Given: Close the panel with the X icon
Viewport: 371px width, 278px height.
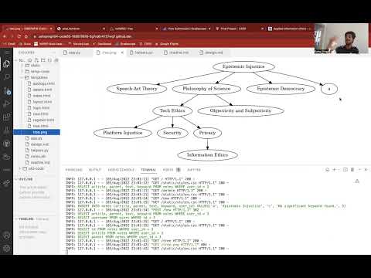Looking at the screenshot, I should [x=366, y=170].
